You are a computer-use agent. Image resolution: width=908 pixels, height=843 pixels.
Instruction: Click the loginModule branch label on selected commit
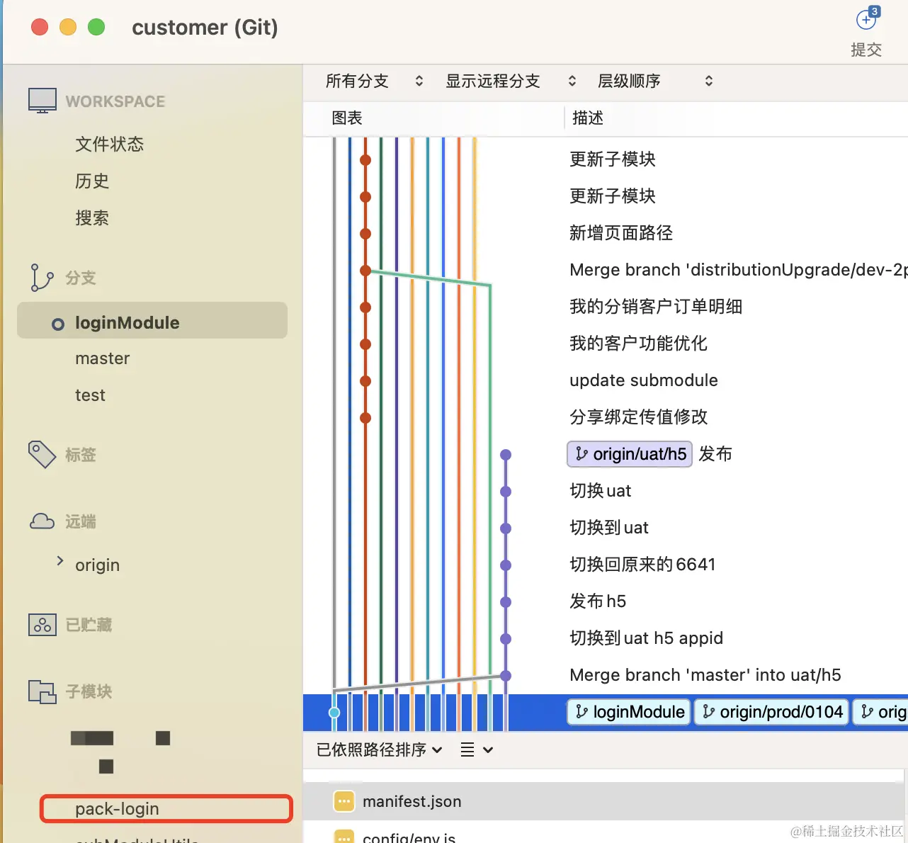tap(629, 712)
